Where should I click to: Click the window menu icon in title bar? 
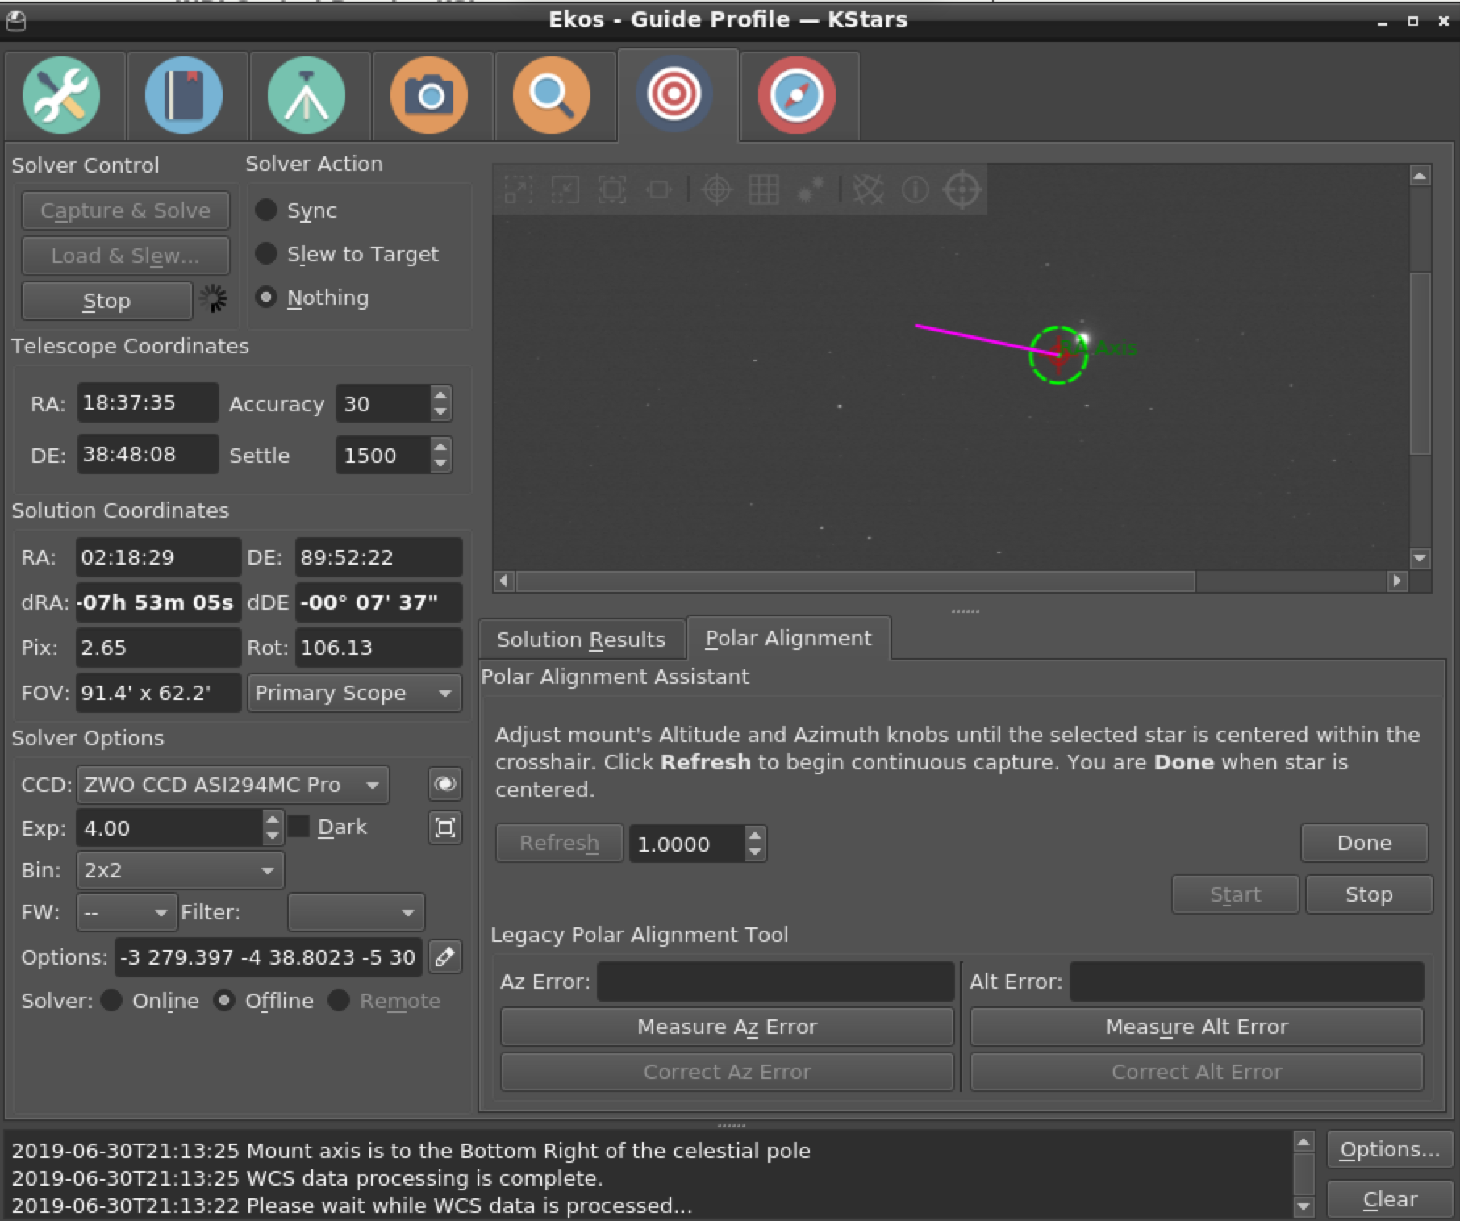[15, 20]
